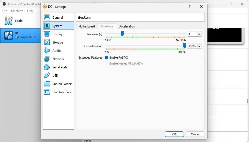Viewport: 249px width, 142px height.
Task: Switch to the Processor tab
Action: (x=107, y=26)
